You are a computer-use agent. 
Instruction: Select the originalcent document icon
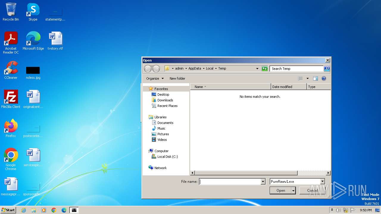(33, 99)
